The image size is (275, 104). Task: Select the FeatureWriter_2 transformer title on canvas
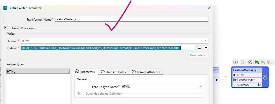point(245,70)
